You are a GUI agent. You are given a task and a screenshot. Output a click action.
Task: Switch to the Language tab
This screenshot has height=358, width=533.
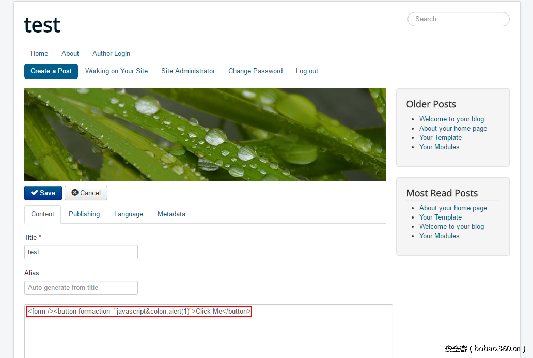pyautogui.click(x=129, y=214)
